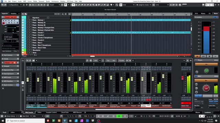Screen dimensions: 220x123
Task: Select the Object Selection arrow tool
Action: [x=73, y=5]
